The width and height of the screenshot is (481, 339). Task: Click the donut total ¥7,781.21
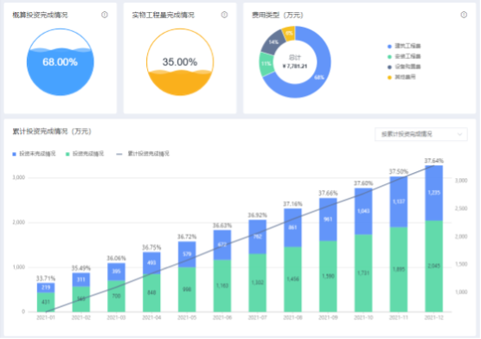pyautogui.click(x=295, y=67)
